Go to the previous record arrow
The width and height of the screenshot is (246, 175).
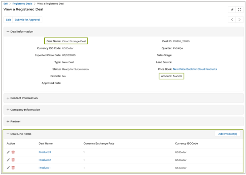click(232, 20)
